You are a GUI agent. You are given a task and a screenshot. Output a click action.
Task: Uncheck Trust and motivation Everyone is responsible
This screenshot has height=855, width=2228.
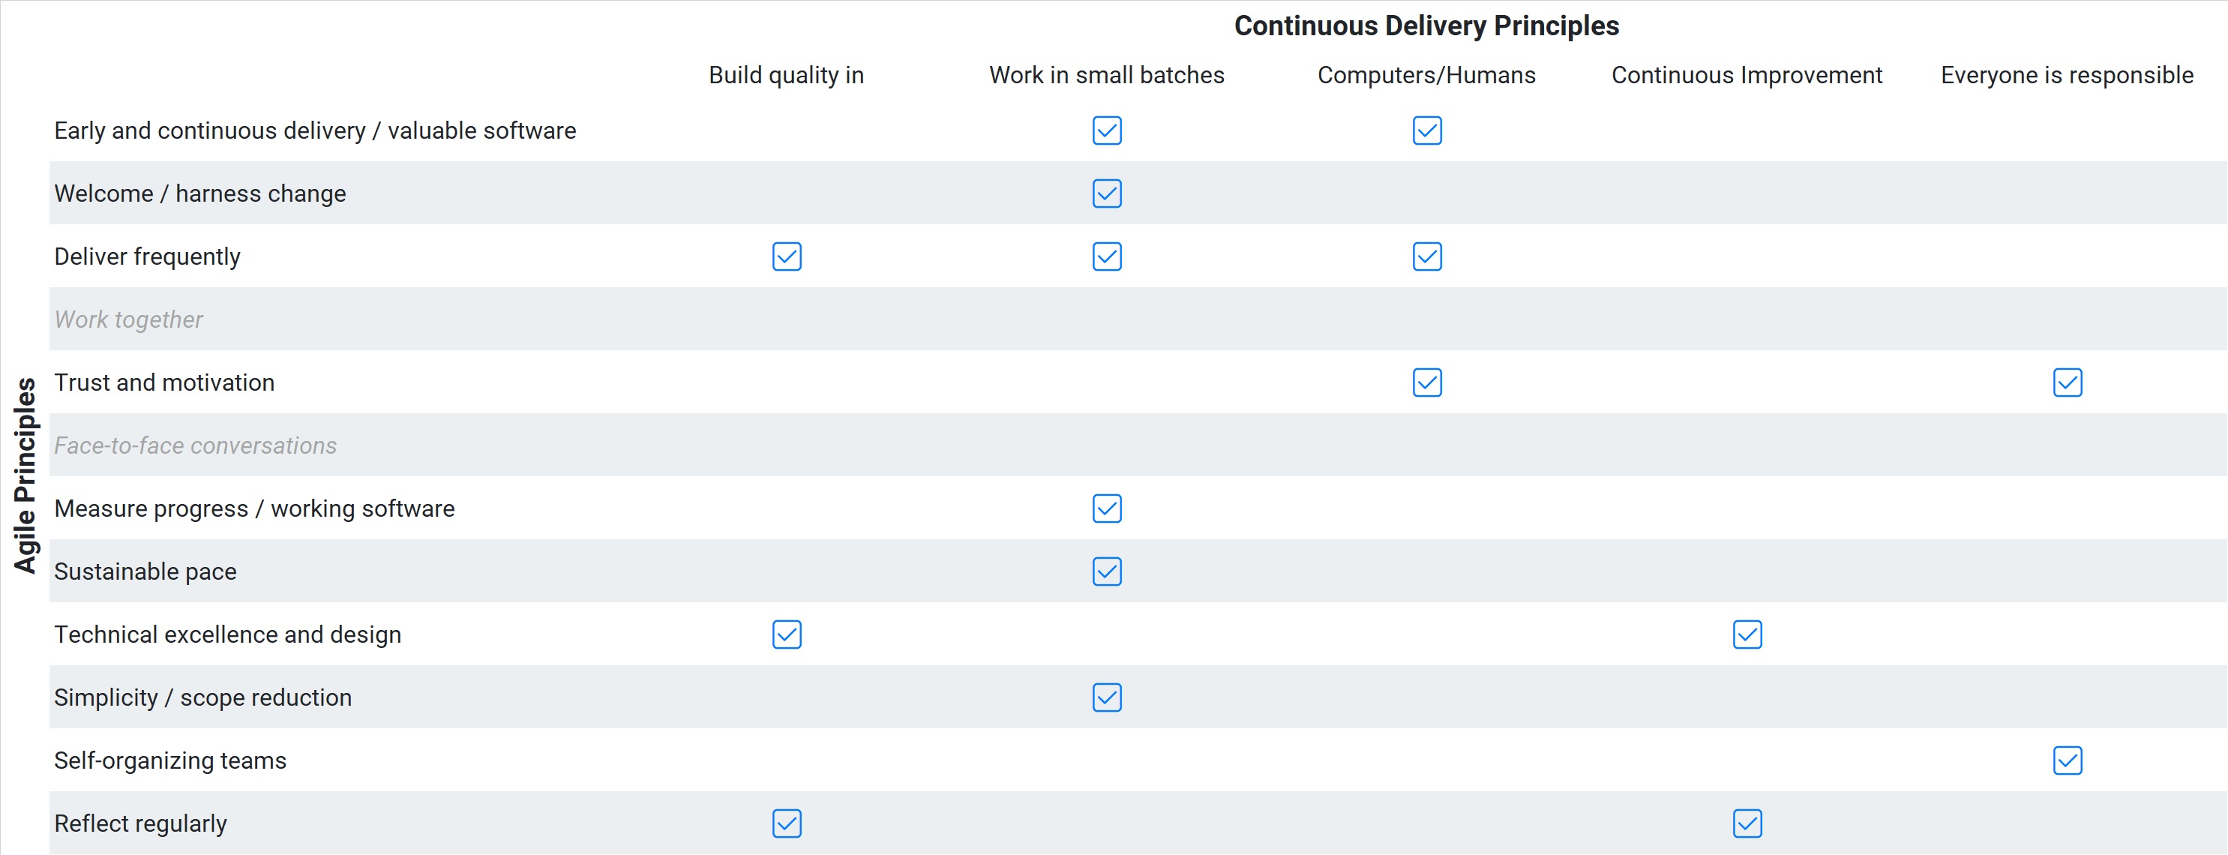point(2068,382)
